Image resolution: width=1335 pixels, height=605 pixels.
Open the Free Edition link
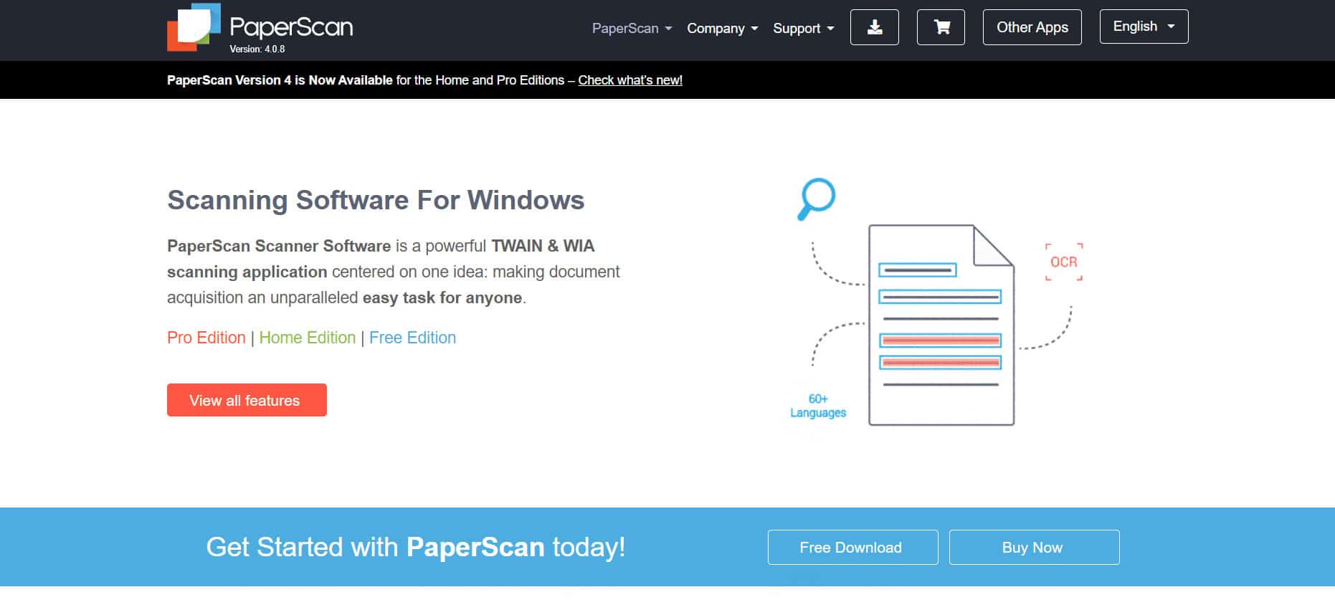tap(412, 338)
